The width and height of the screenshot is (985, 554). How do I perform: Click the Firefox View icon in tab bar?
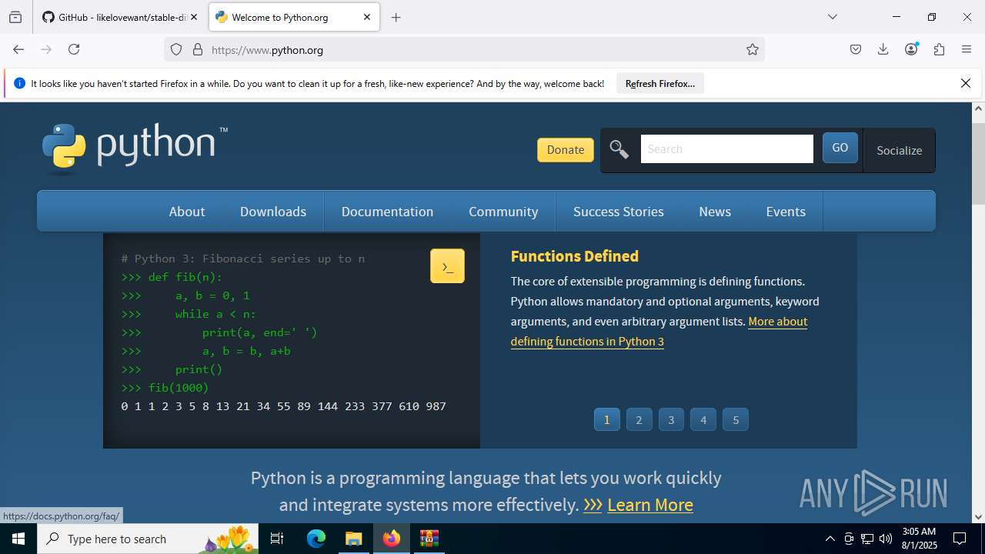click(15, 17)
